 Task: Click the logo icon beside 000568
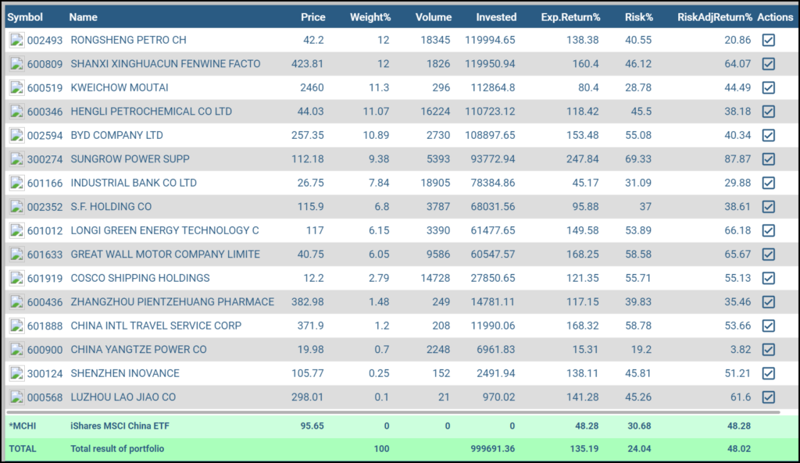(16, 397)
